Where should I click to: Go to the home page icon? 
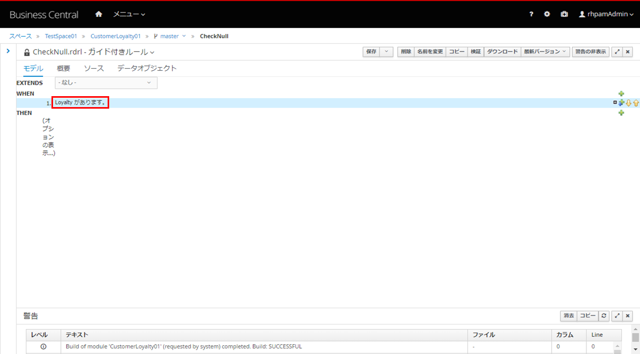pos(99,14)
